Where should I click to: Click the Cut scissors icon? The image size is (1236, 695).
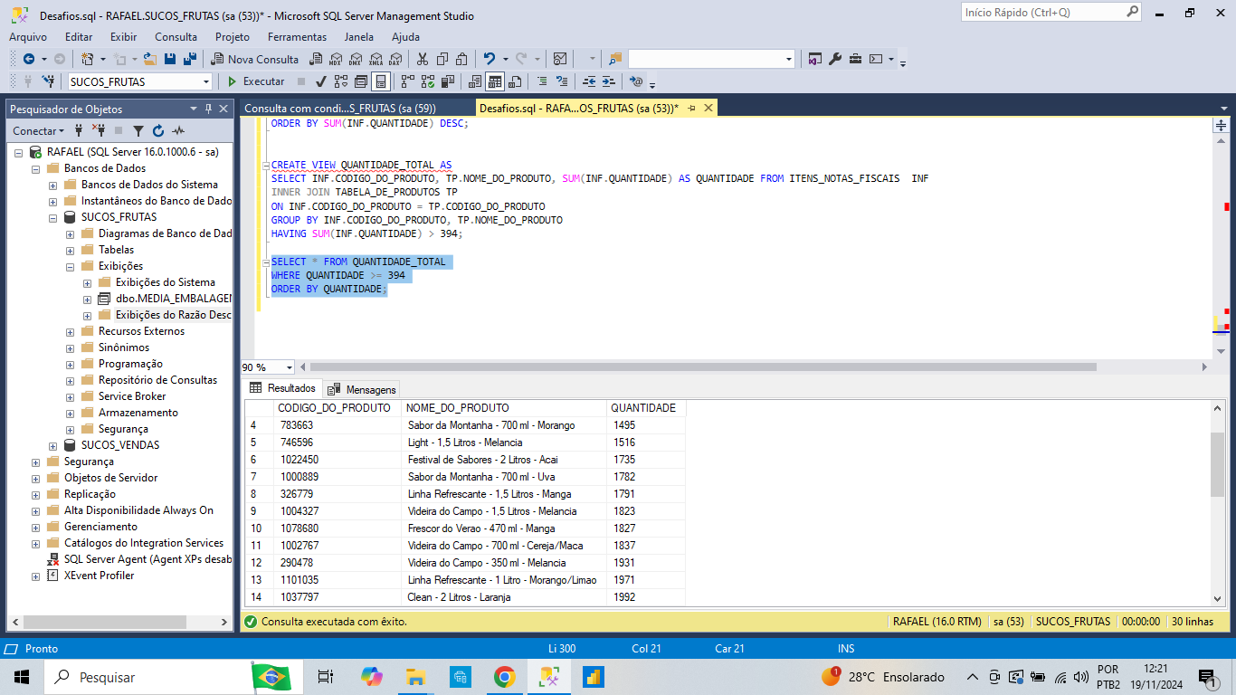pyautogui.click(x=422, y=59)
